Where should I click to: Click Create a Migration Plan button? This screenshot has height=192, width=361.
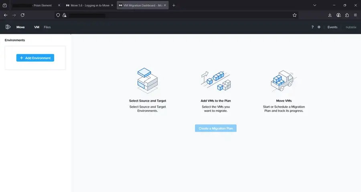216,129
